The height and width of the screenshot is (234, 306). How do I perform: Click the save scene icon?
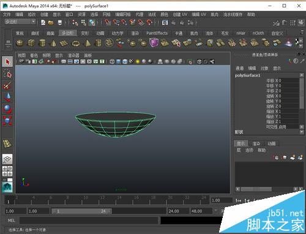click(60, 23)
